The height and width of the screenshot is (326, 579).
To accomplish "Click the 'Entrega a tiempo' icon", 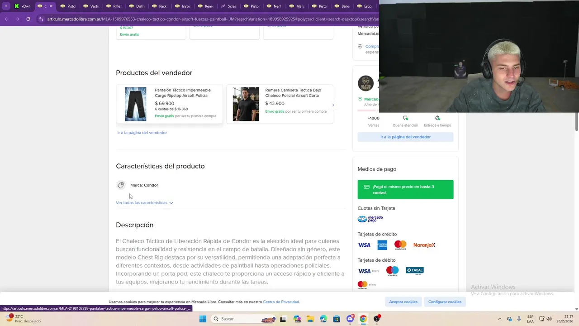I will pos(437,118).
